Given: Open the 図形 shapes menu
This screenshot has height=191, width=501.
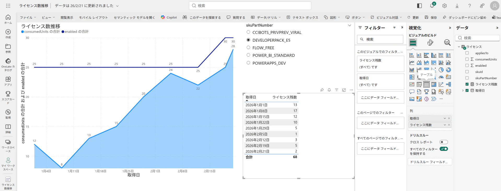Looking at the screenshot, I should pyautogui.click(x=332, y=17).
